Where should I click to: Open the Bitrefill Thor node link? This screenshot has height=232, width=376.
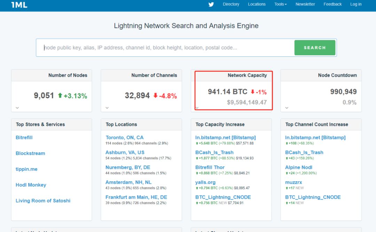click(x=210, y=167)
